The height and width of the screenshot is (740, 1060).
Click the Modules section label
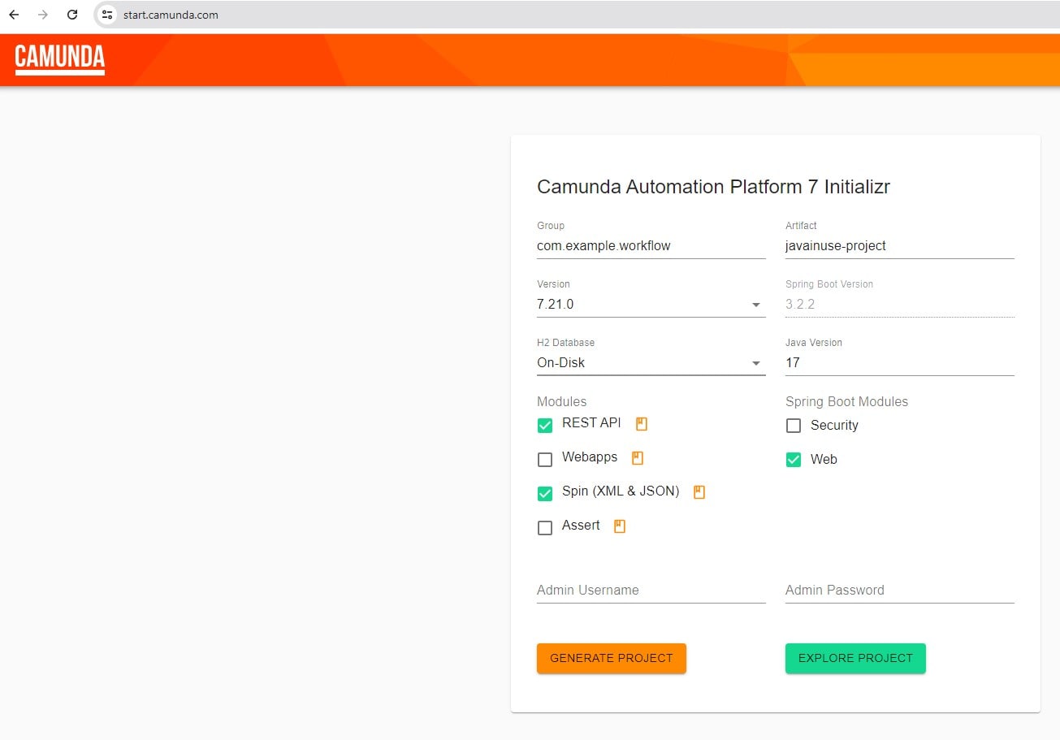561,401
